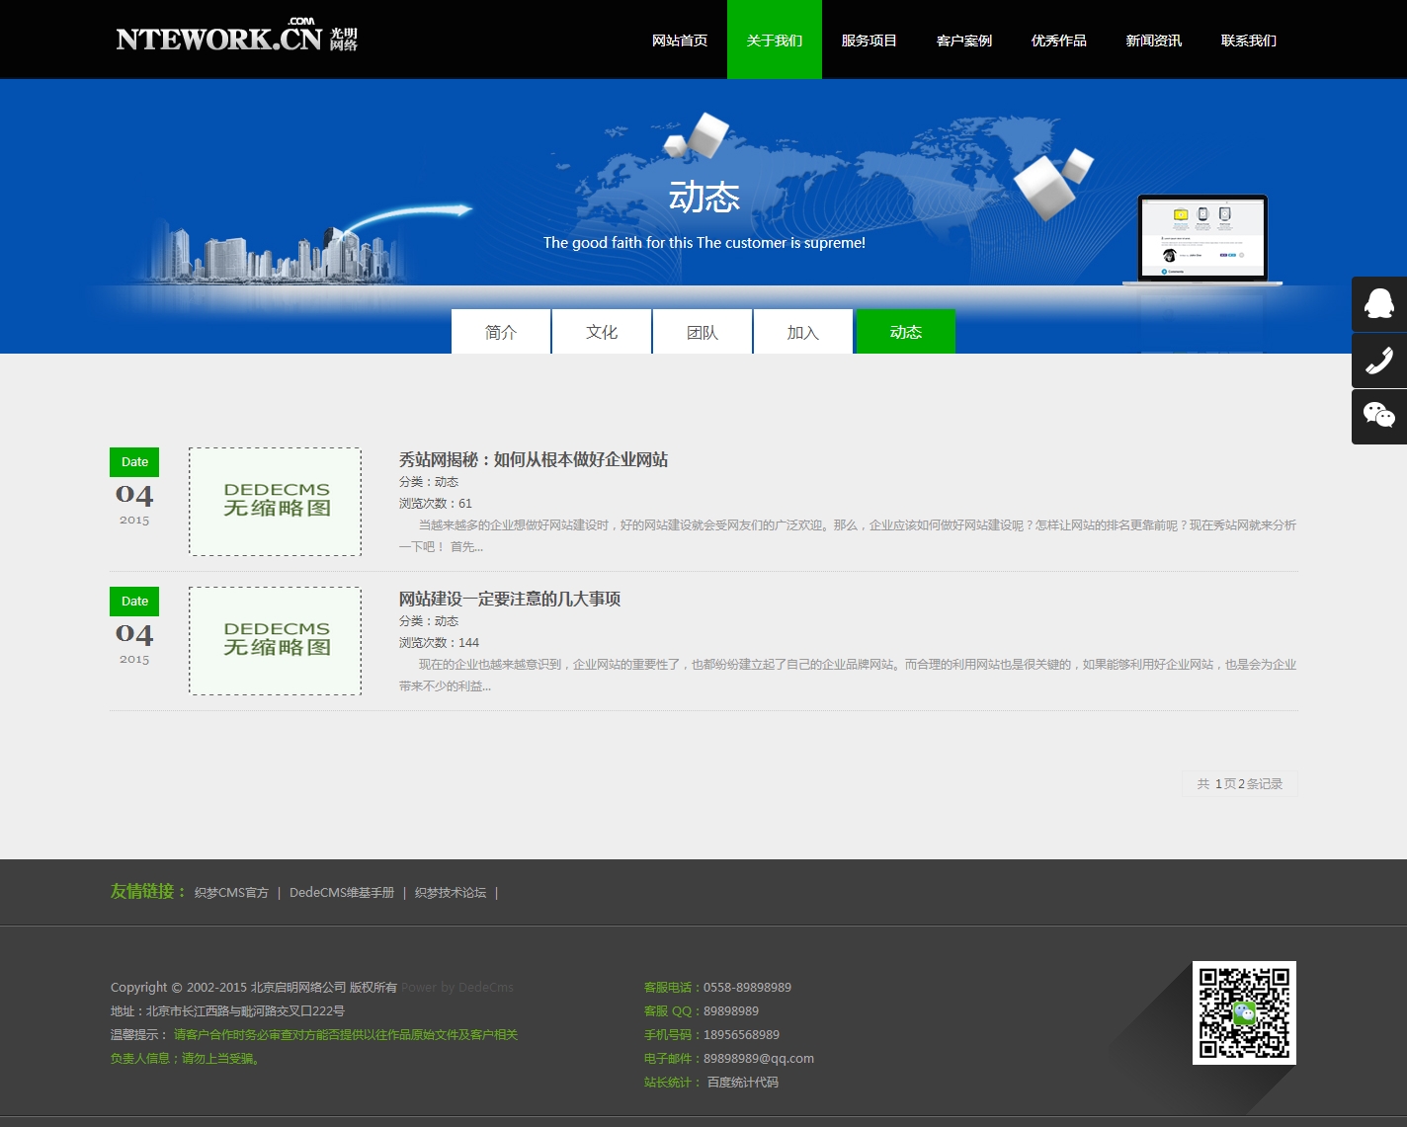The width and height of the screenshot is (1407, 1127).
Task: Open article 秀站网揭秘：如何从根本做好企业网站
Action: tap(534, 459)
